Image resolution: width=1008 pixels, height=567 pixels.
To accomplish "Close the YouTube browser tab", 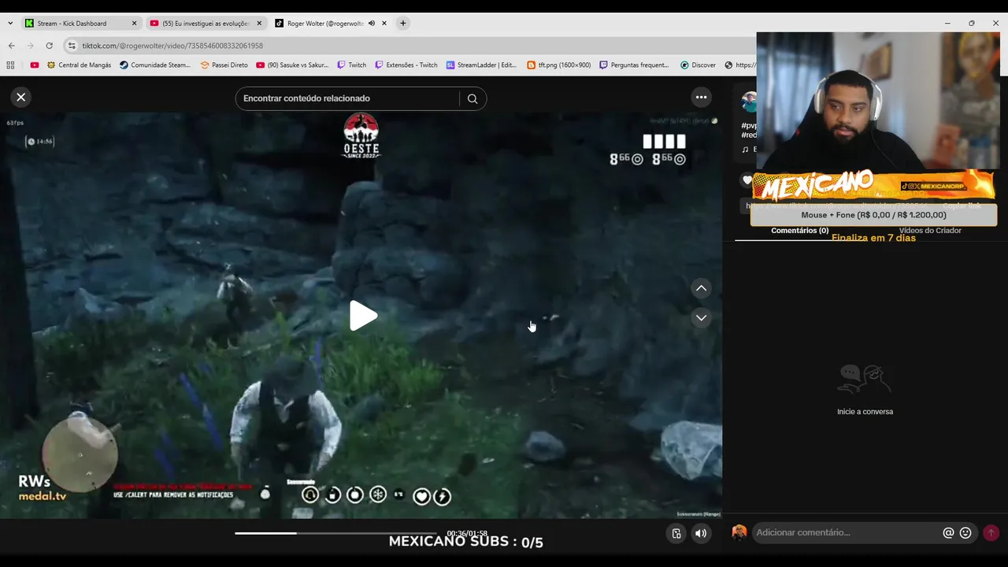I will 259,24.
